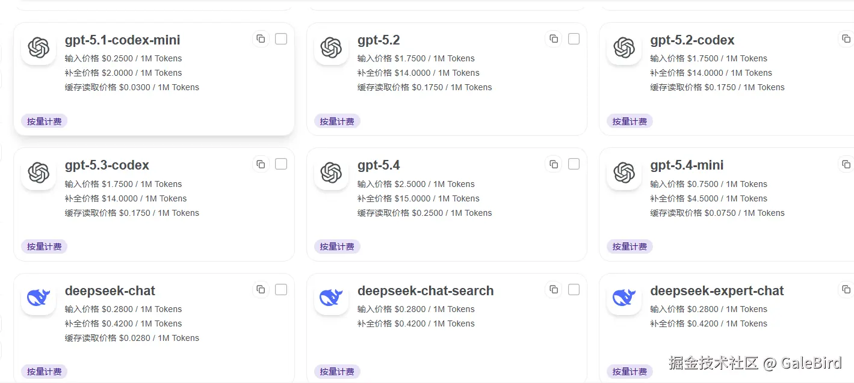Viewport: 854px width, 383px height.
Task: Open the gpt-5.4 model title
Action: point(379,165)
